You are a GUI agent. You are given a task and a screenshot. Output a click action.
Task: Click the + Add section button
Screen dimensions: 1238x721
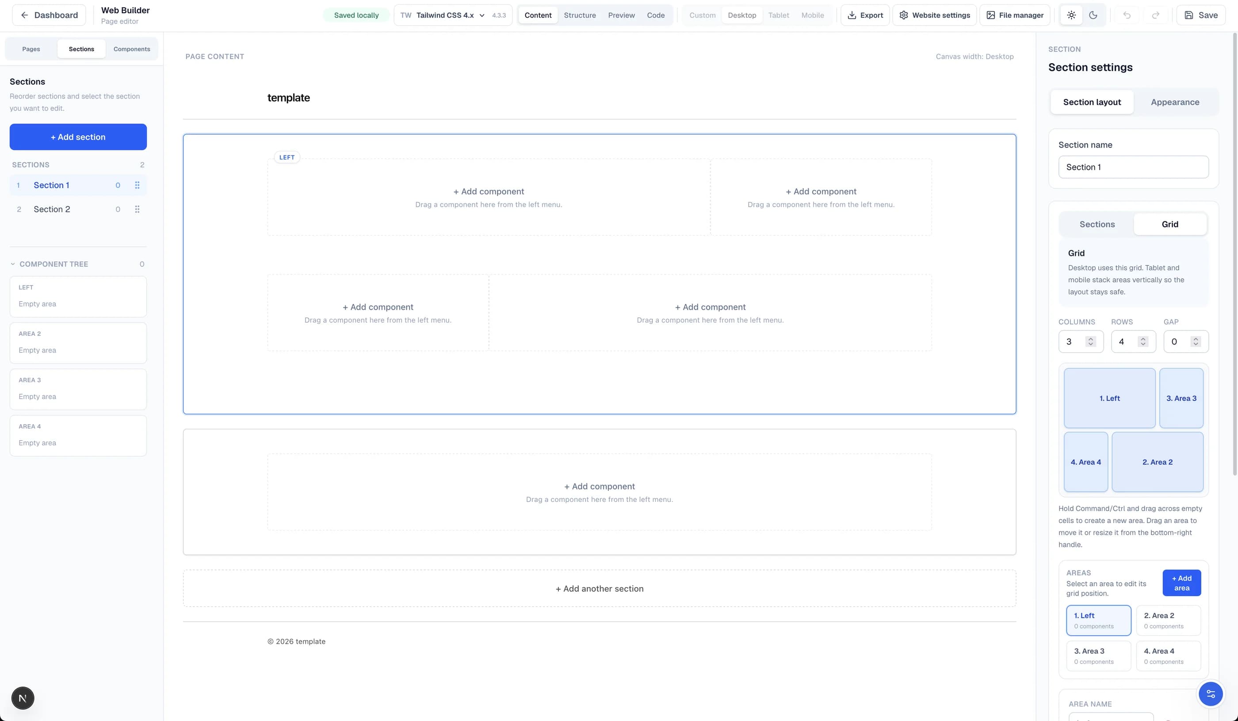click(78, 137)
